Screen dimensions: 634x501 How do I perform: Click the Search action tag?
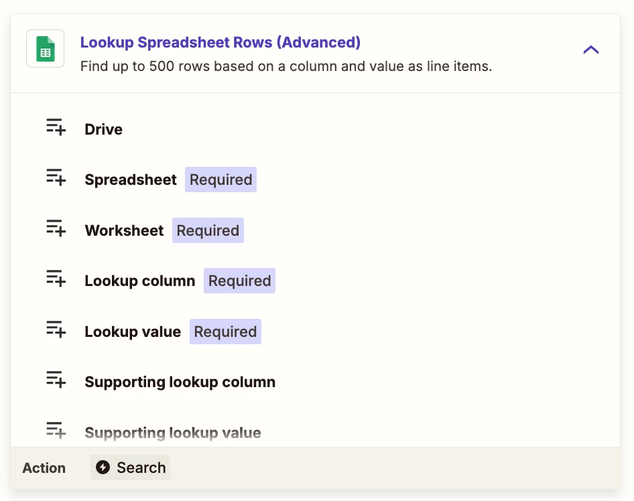(x=130, y=468)
